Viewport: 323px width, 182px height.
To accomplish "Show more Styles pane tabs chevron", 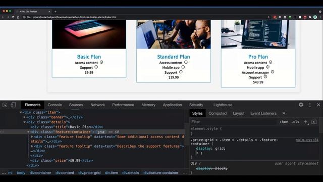I will [284, 113].
